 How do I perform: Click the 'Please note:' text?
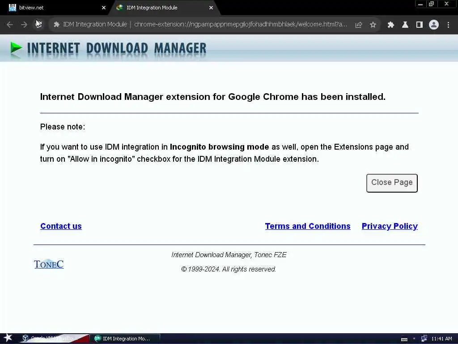click(x=63, y=127)
